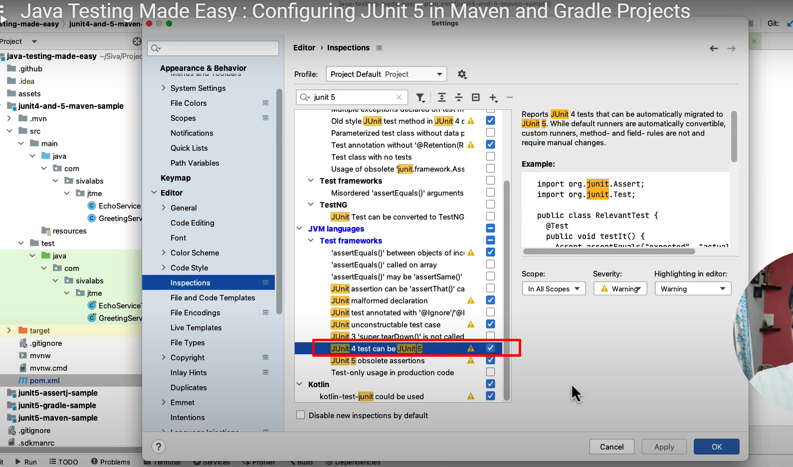Confirm settings with the OK button
The image size is (793, 467).
(716, 447)
